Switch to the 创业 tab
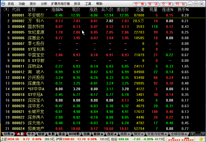206x142 pixels. coord(41,134)
